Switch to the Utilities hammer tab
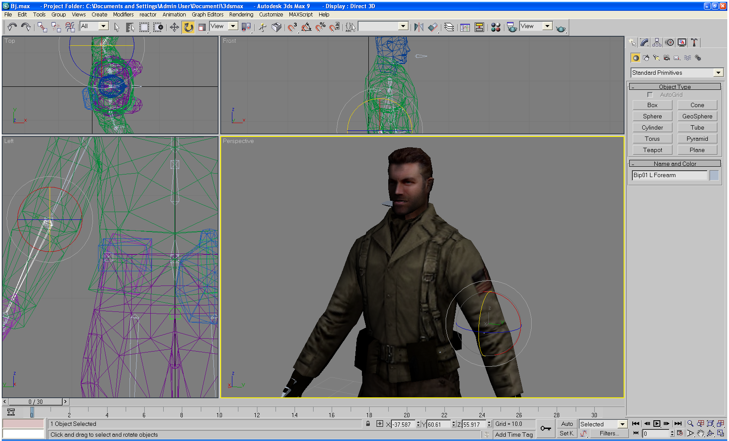The image size is (729, 441). 694,42
